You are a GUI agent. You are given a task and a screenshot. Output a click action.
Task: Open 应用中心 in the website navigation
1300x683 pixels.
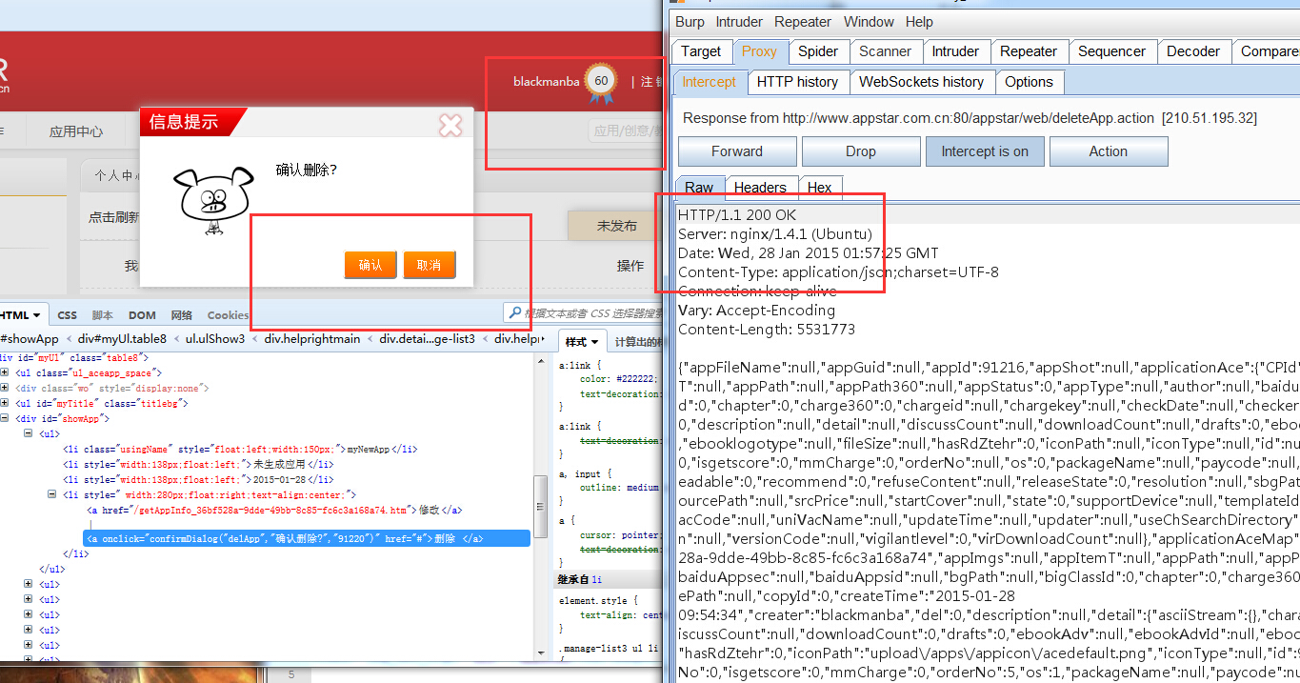click(76, 131)
